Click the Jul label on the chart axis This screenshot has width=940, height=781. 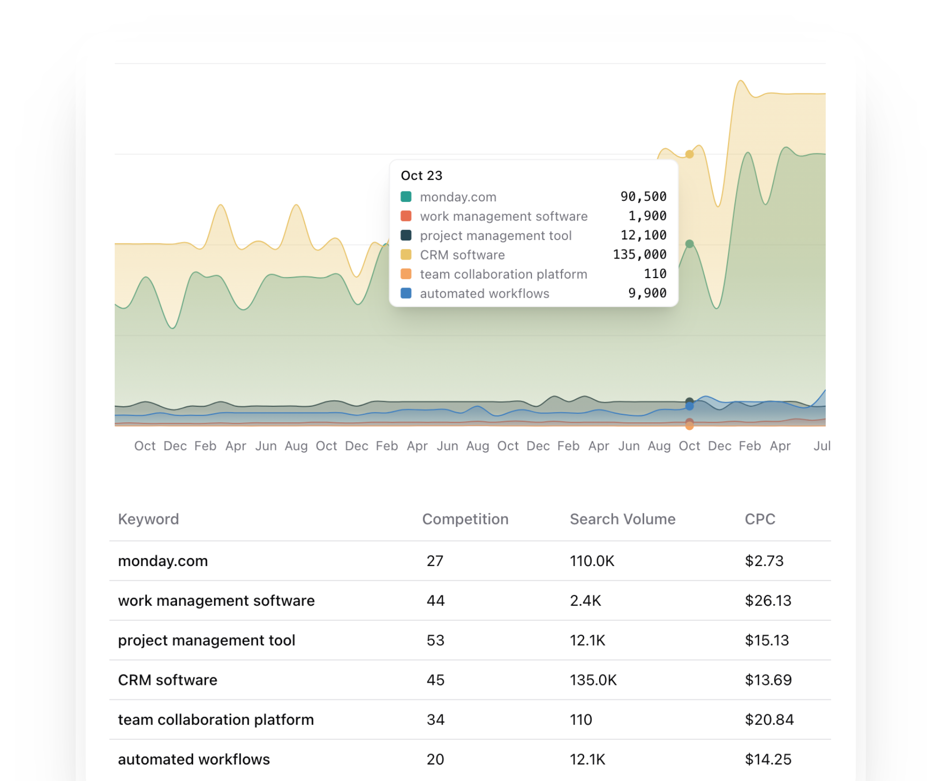click(822, 446)
